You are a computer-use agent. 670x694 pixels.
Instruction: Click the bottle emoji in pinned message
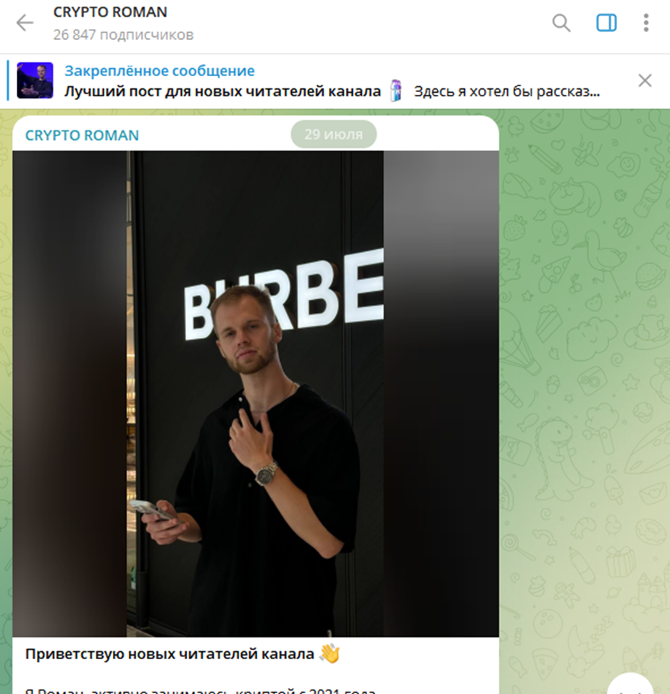(396, 91)
